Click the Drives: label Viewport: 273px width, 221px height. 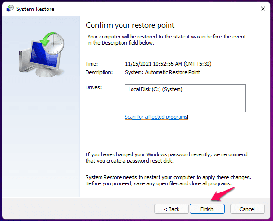pos(94,87)
